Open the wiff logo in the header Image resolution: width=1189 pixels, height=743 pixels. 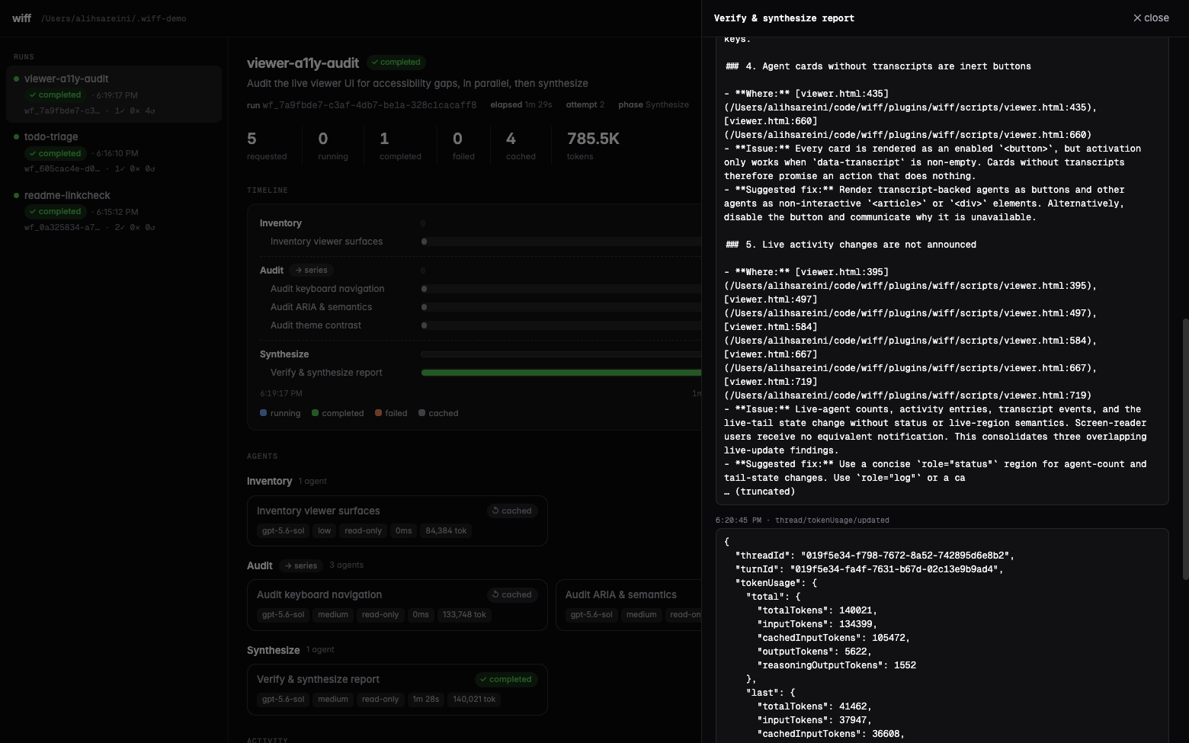pyautogui.click(x=21, y=18)
